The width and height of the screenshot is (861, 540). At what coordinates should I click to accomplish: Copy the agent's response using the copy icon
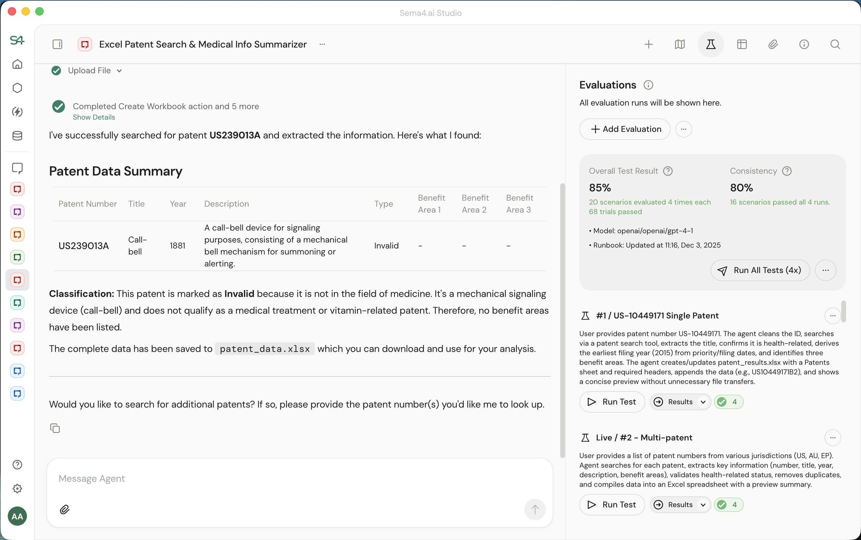55,428
